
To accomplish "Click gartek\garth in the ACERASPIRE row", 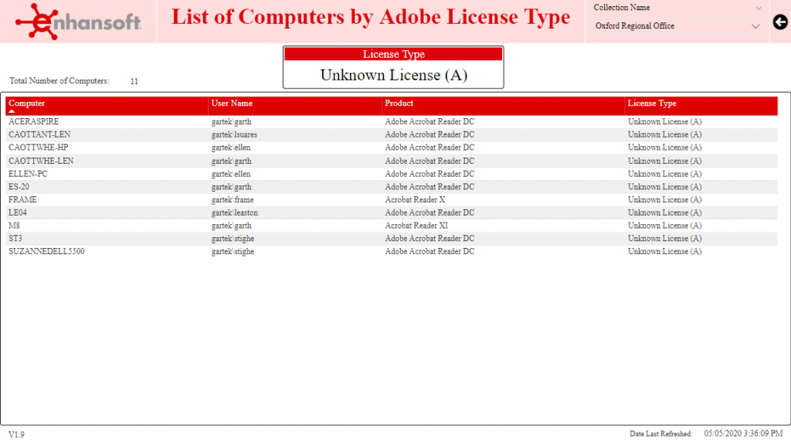I will [231, 121].
